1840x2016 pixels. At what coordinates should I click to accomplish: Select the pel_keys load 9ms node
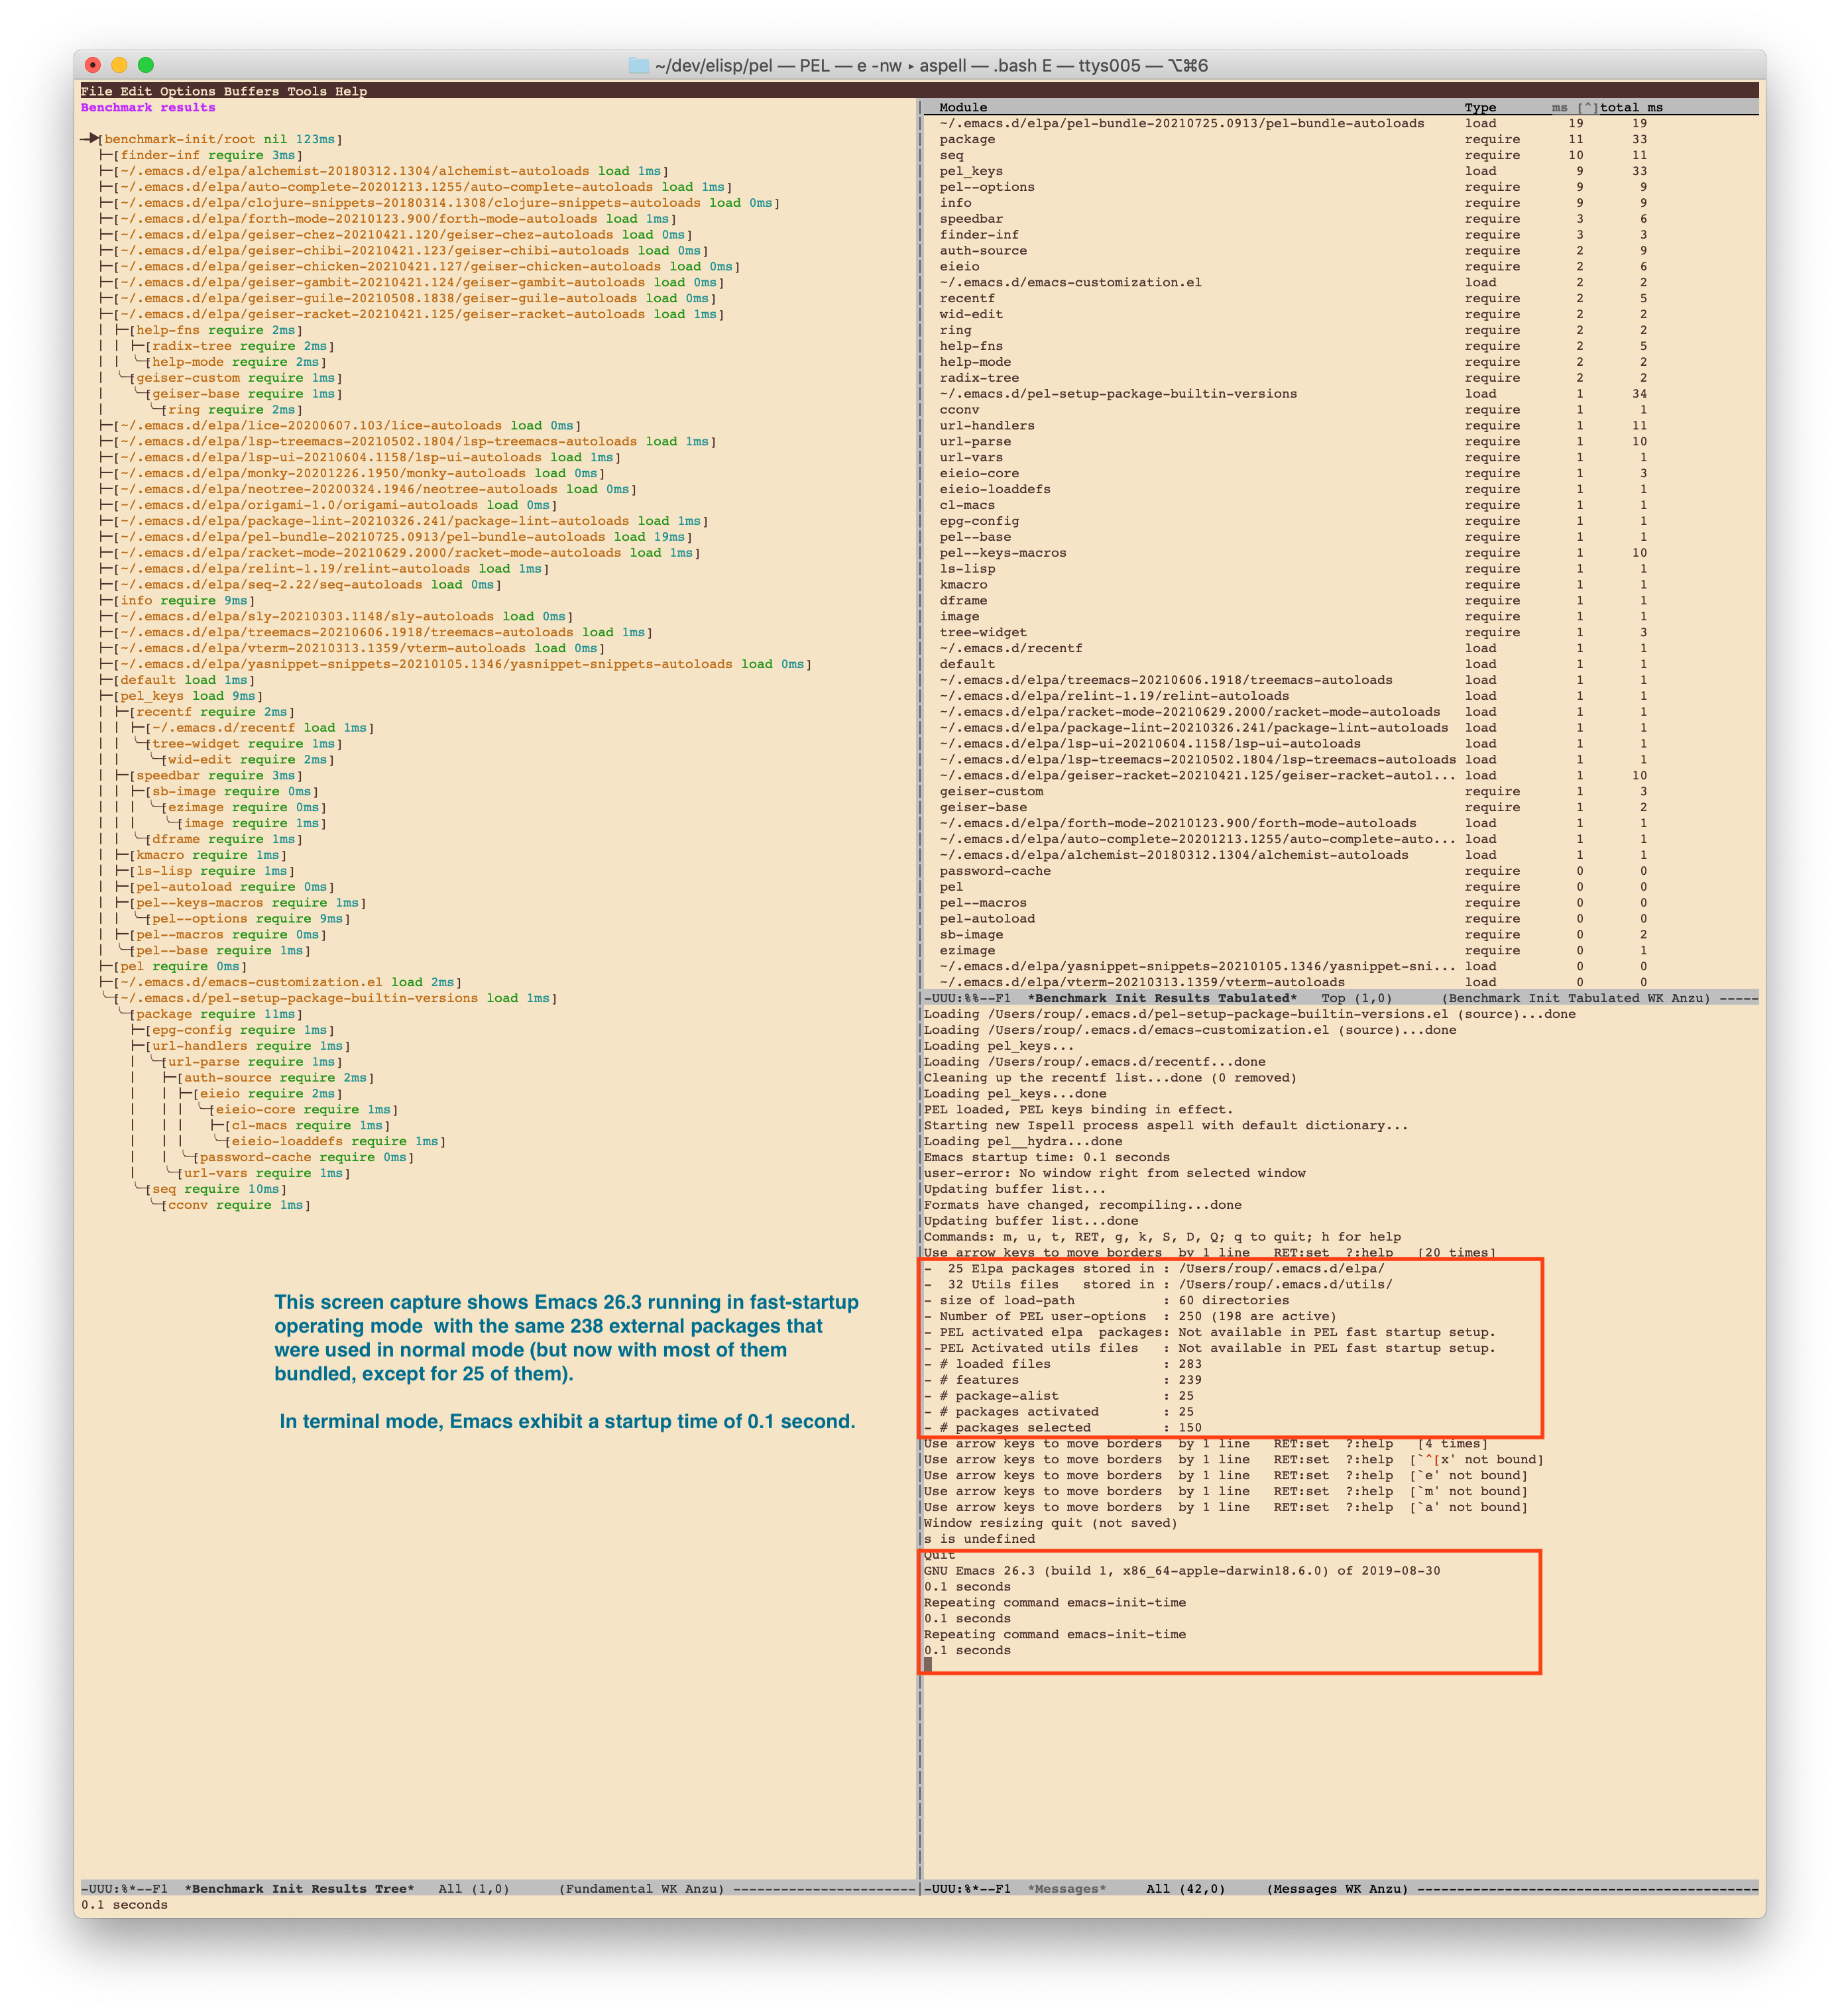tap(188, 696)
